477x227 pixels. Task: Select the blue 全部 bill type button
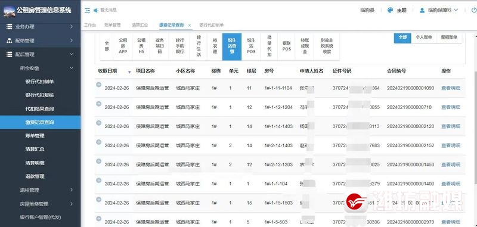pos(402,38)
